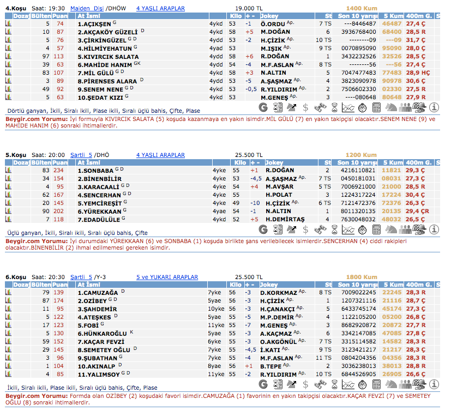Open the hourglass icon under race 5
This screenshot has width=451, height=411.
pyautogui.click(x=334, y=229)
